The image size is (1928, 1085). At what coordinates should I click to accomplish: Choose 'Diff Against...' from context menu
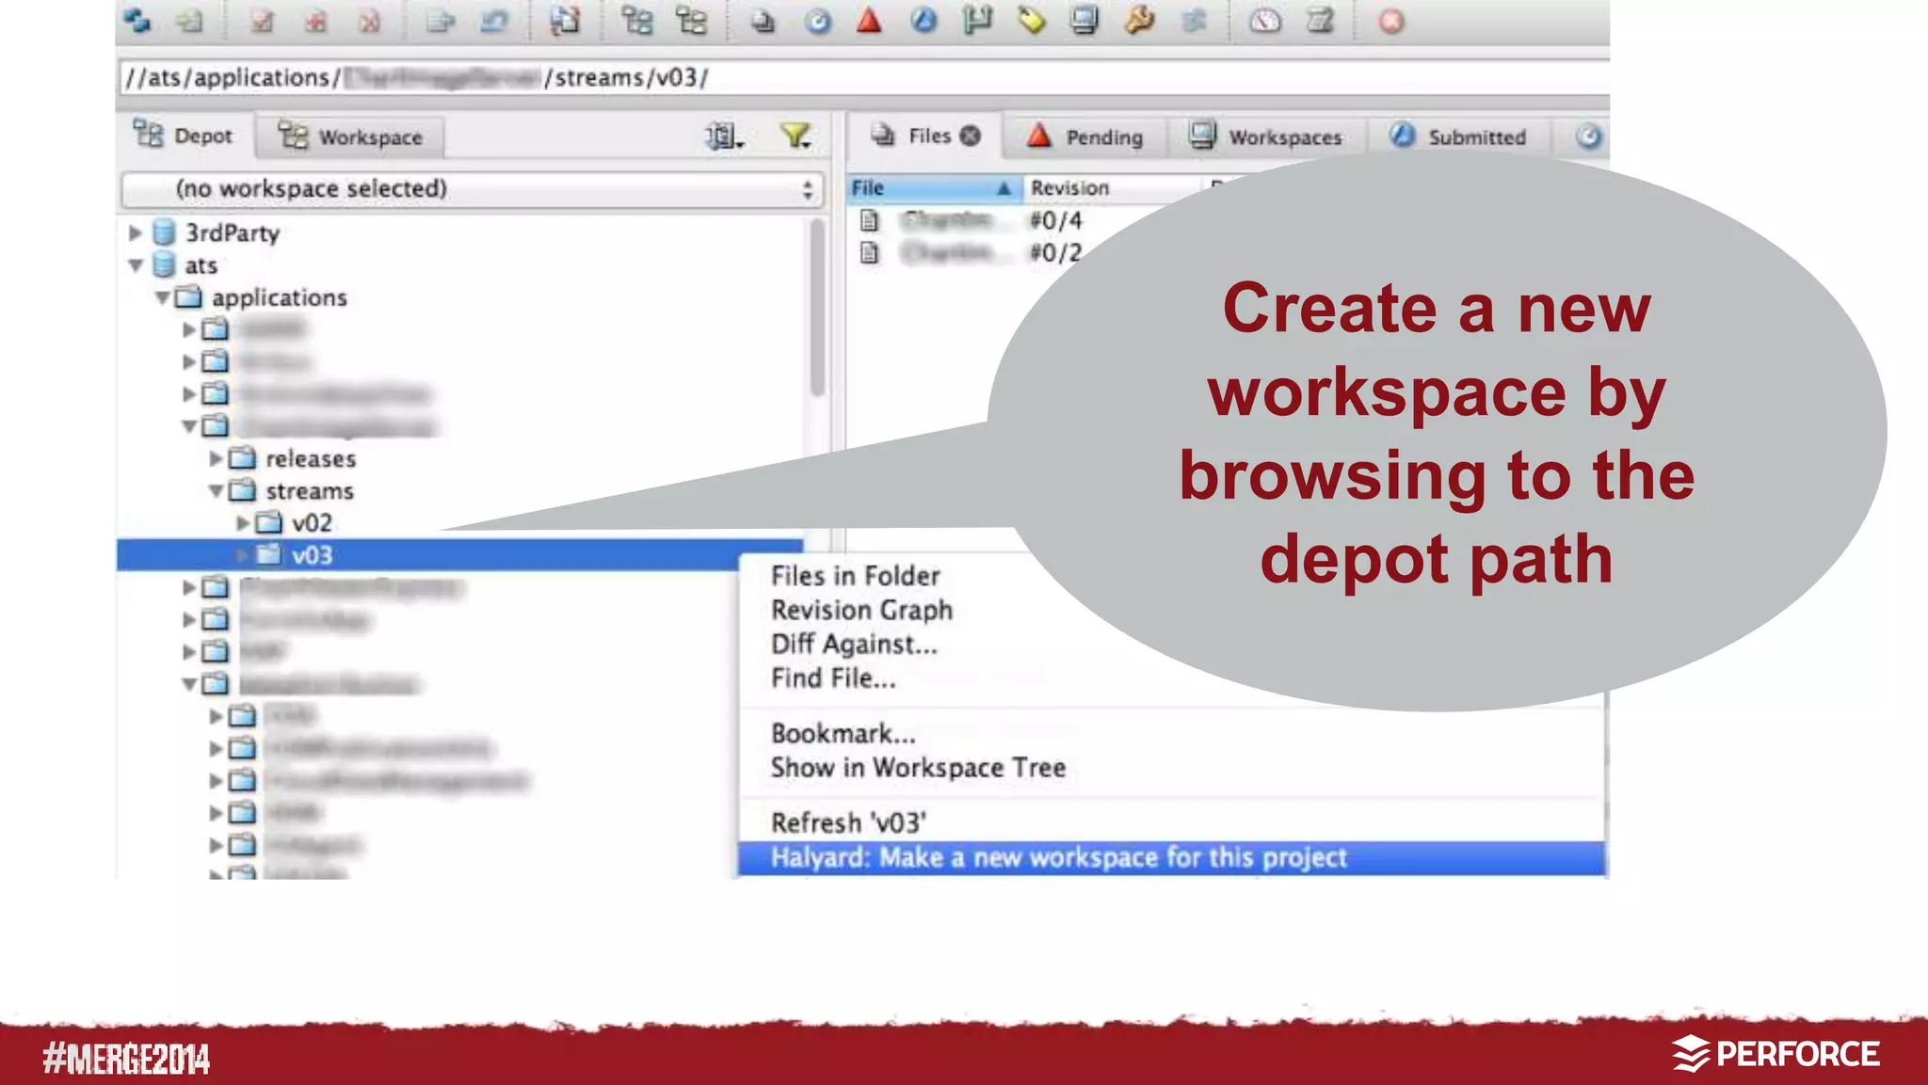(854, 644)
